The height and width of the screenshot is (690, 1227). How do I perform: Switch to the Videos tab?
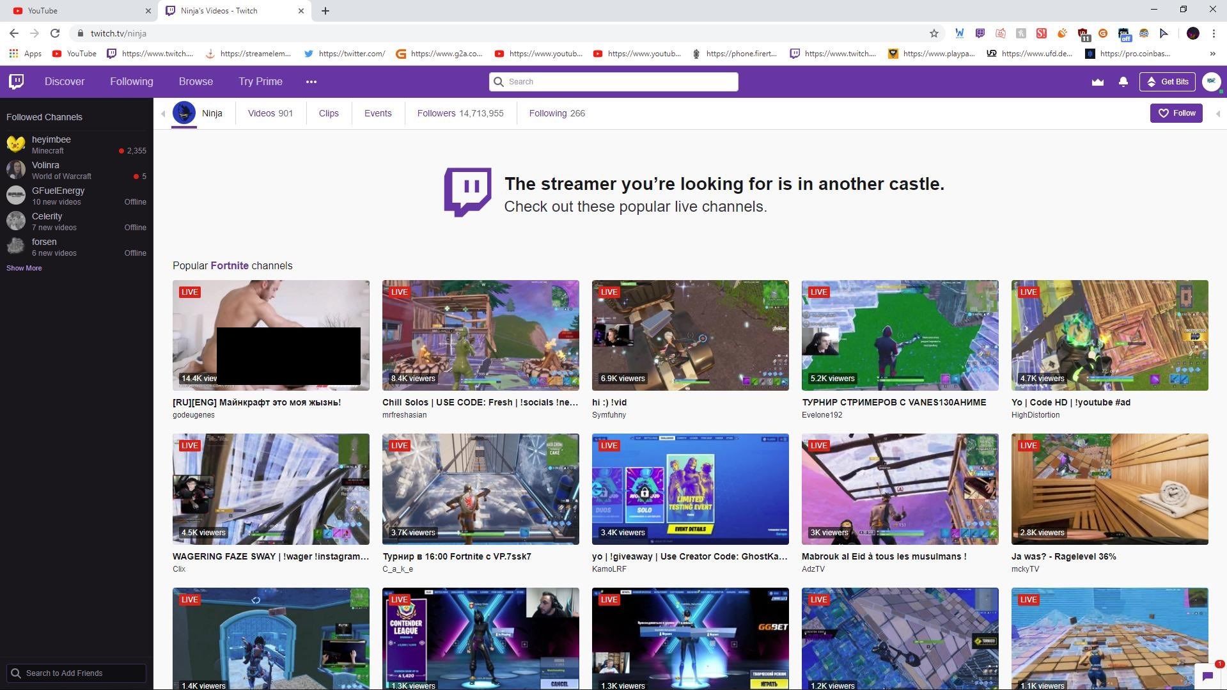pos(270,113)
